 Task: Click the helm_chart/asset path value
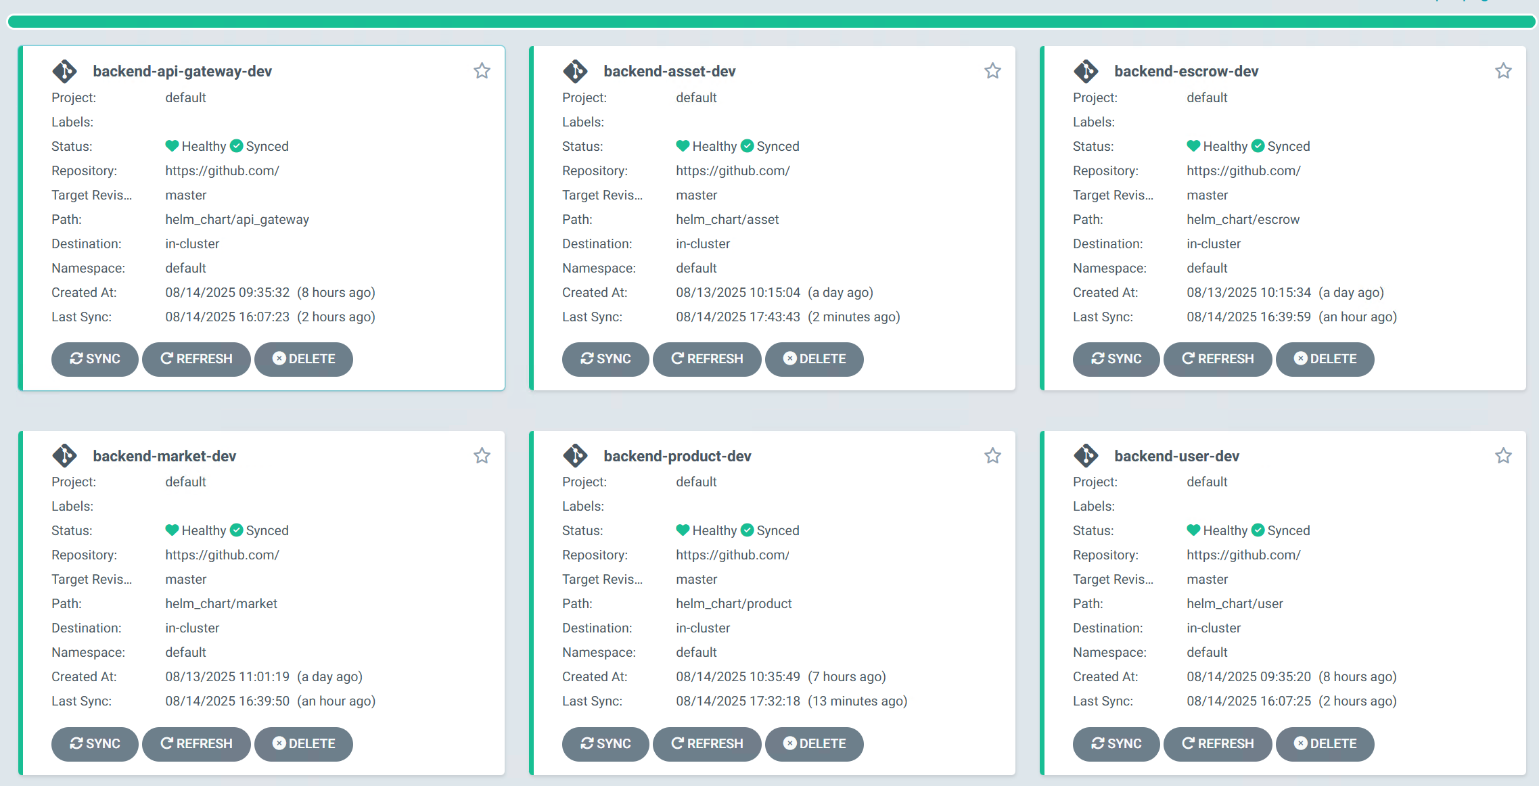click(727, 219)
